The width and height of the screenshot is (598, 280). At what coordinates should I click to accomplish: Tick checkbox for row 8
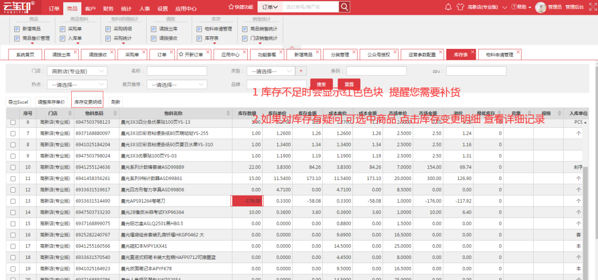[x=13, y=145]
